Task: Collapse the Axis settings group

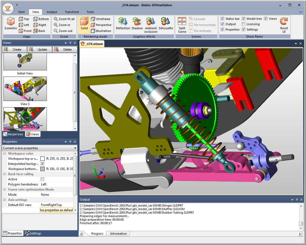Action: click(x=5, y=200)
